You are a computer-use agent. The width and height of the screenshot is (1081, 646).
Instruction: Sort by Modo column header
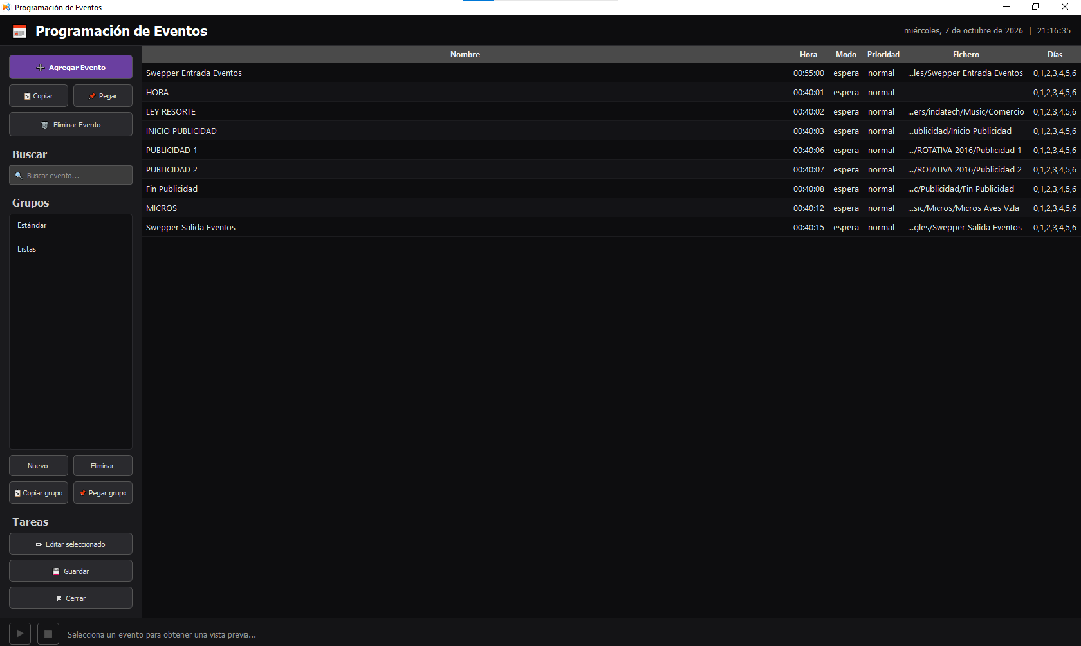click(846, 55)
